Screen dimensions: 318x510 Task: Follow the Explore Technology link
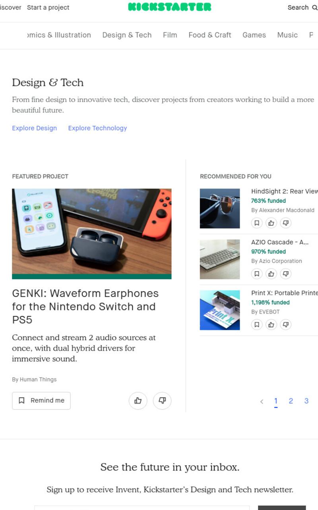[x=97, y=128]
